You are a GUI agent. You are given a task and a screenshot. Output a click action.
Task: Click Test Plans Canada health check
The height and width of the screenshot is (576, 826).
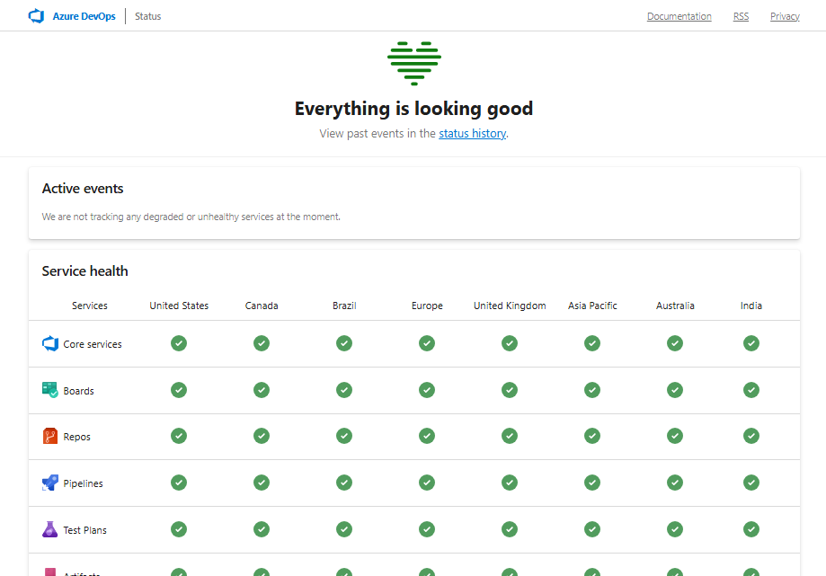click(262, 529)
